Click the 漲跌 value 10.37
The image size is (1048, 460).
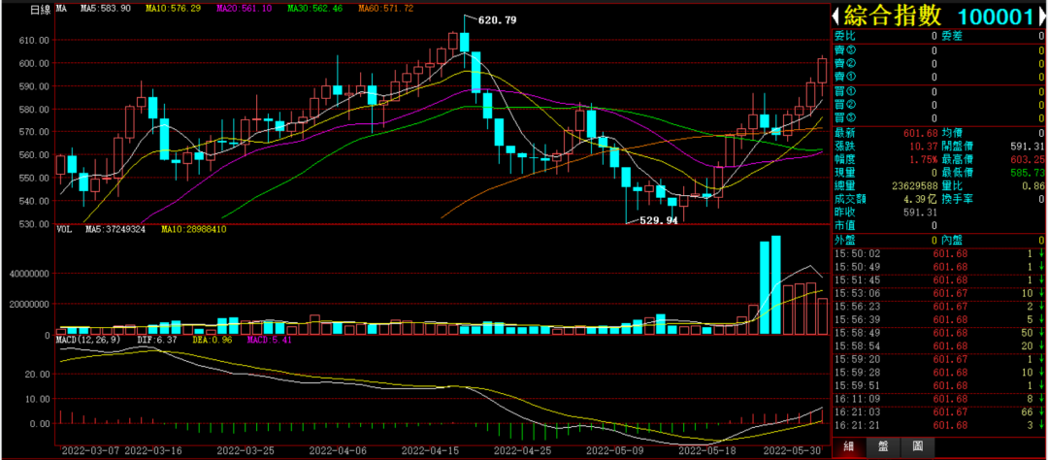(925, 146)
